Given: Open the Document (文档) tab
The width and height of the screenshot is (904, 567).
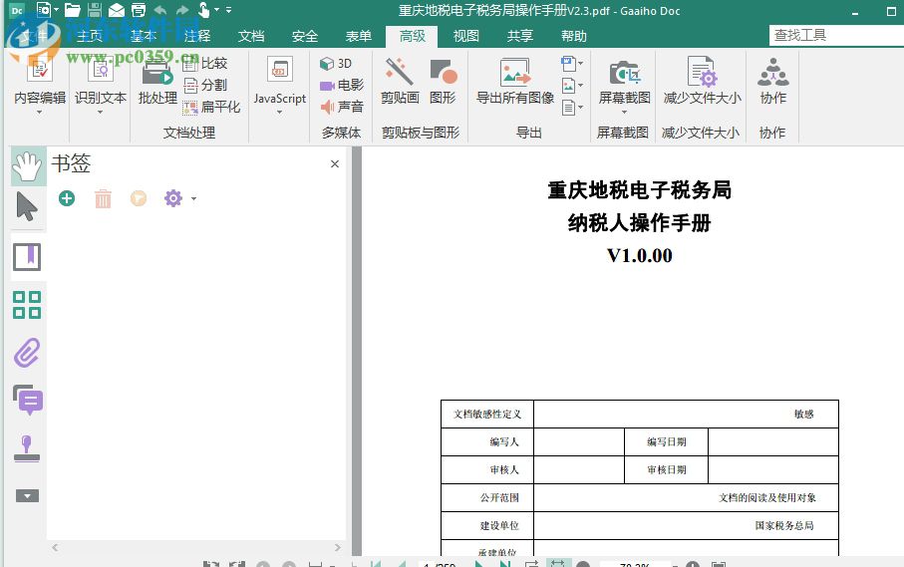Looking at the screenshot, I should (x=251, y=36).
